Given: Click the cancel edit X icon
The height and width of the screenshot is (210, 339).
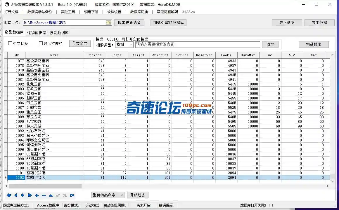Looking at the screenshot, I should pyautogui.click(x=65, y=195).
